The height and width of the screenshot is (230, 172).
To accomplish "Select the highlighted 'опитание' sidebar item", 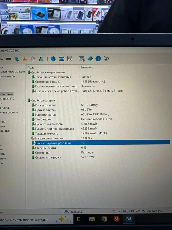I will 7,94.
